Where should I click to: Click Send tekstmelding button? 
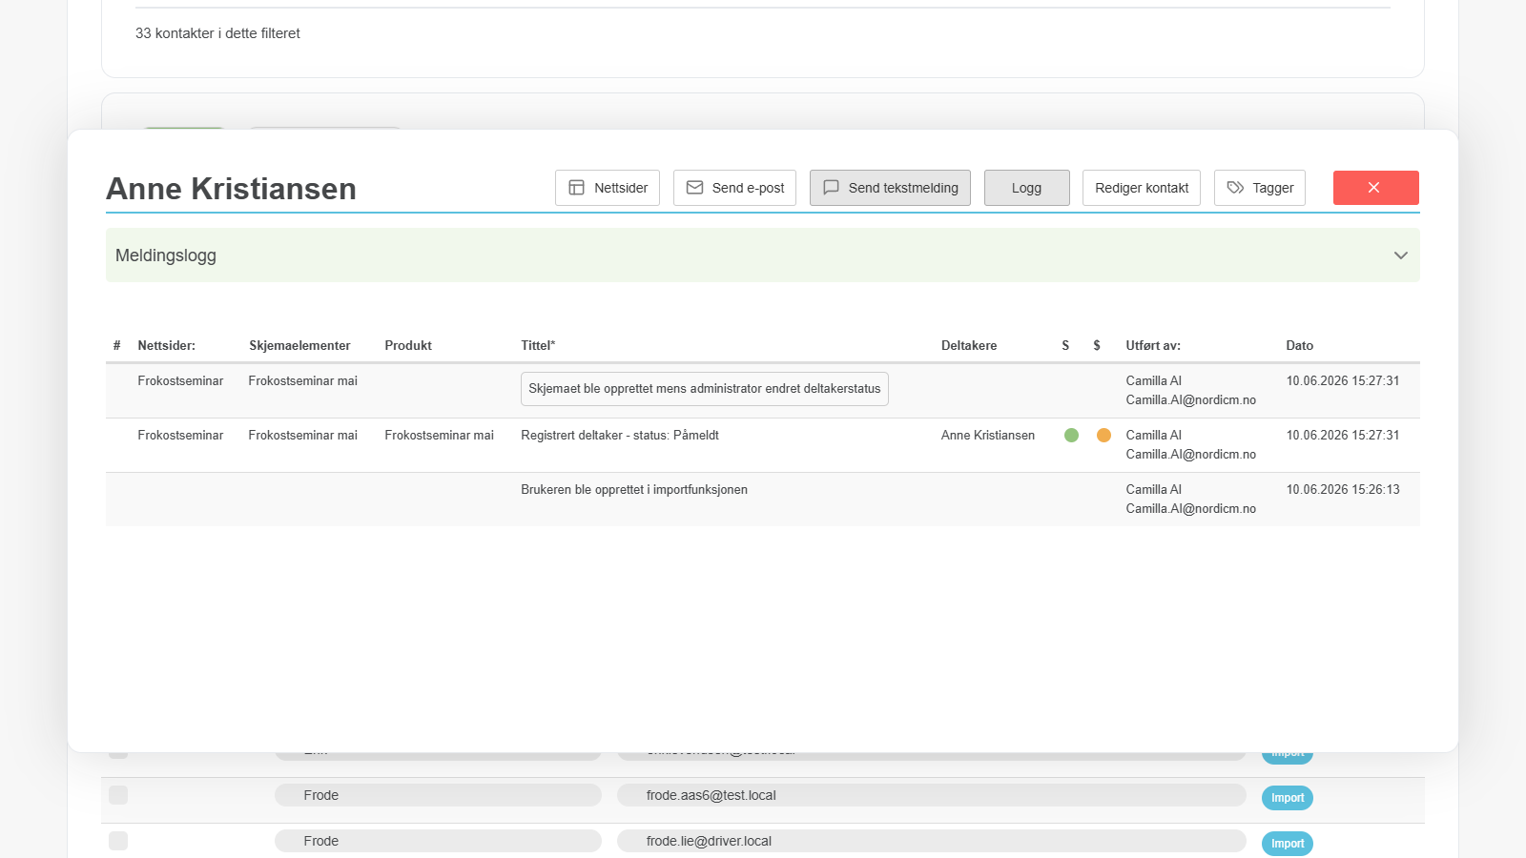[890, 188]
